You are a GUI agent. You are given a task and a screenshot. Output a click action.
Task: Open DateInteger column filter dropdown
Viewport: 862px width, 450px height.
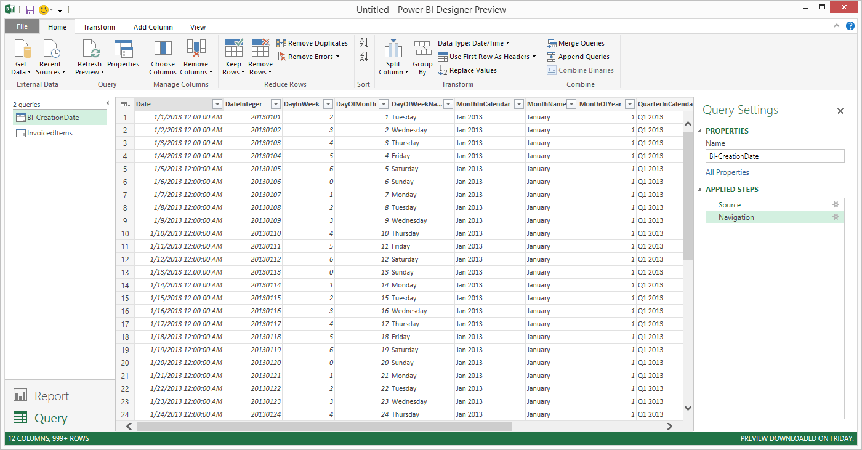click(x=275, y=104)
